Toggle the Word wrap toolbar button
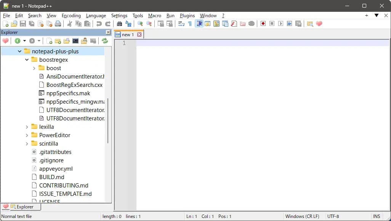Viewport: 391px width, 221px height. coord(181,24)
